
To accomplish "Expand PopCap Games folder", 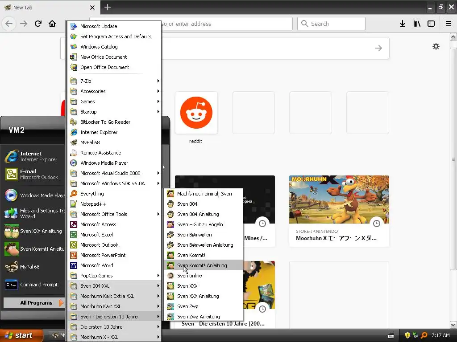I will [114, 276].
